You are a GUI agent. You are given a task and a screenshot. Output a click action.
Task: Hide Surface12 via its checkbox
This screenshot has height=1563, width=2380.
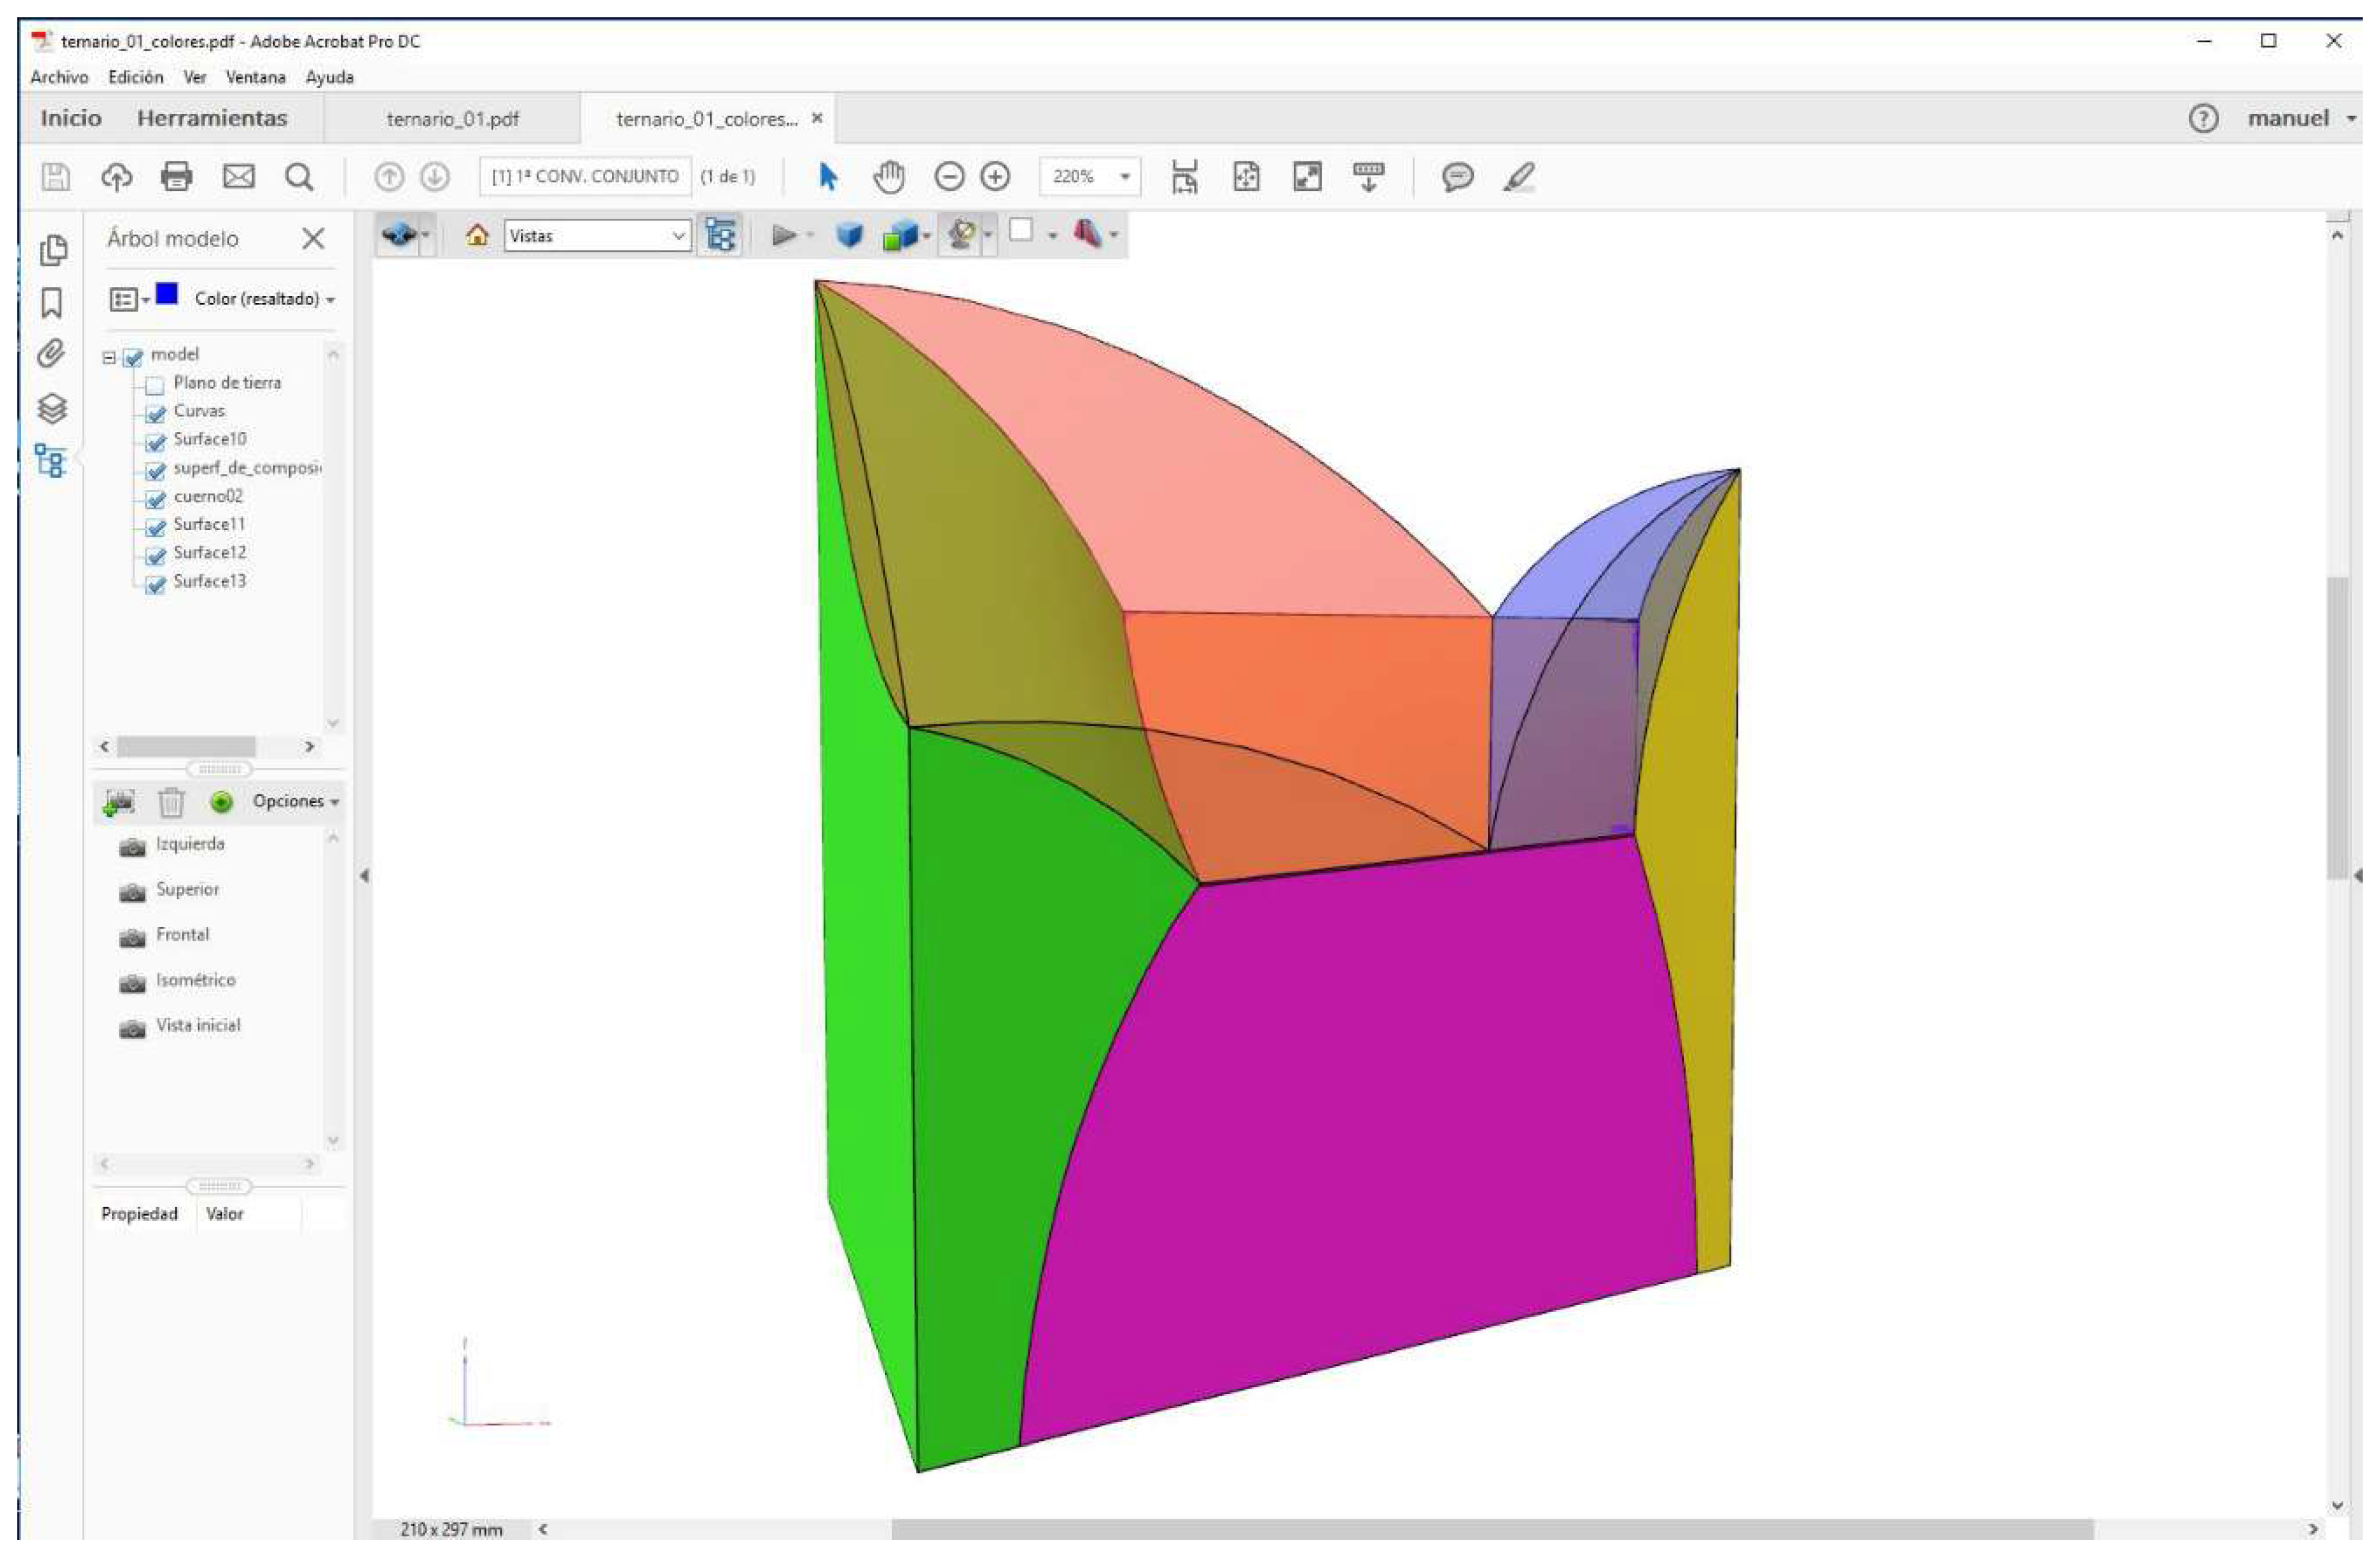(155, 556)
